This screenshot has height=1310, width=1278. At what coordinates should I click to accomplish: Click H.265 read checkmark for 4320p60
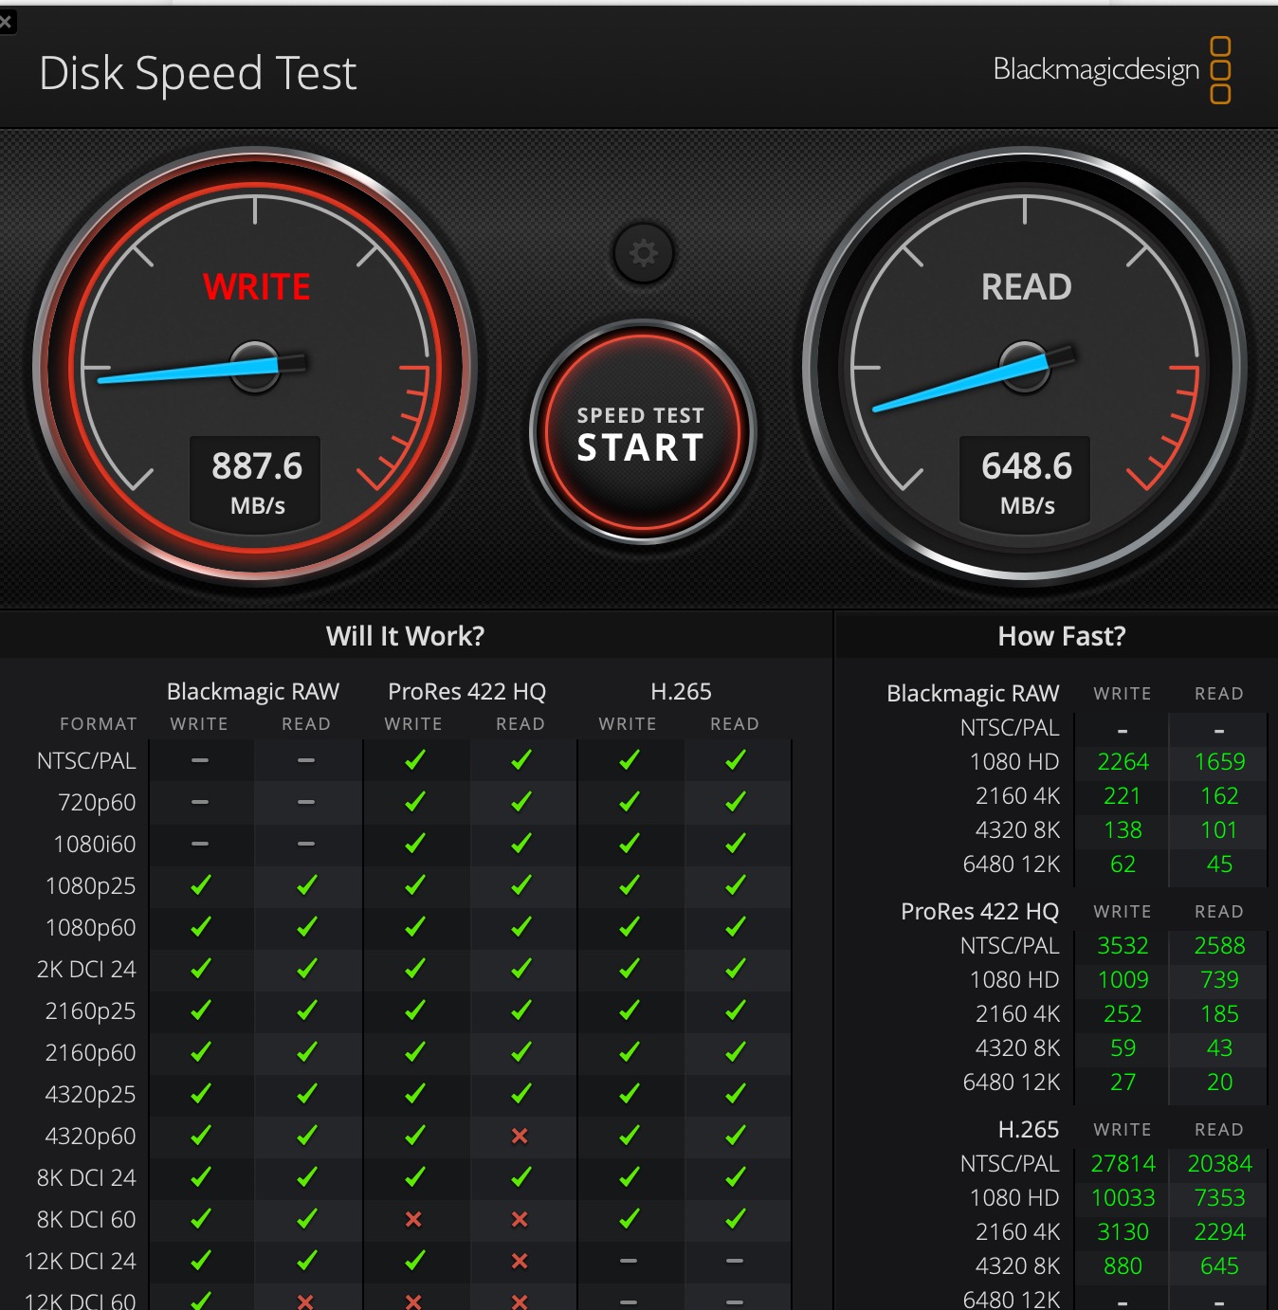[735, 1136]
